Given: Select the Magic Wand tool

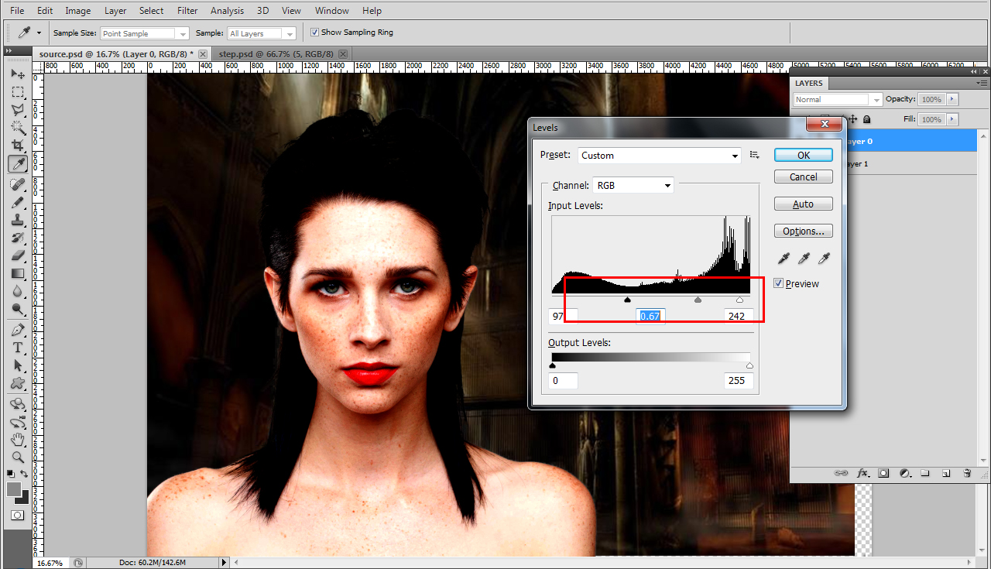Looking at the screenshot, I should (x=18, y=128).
